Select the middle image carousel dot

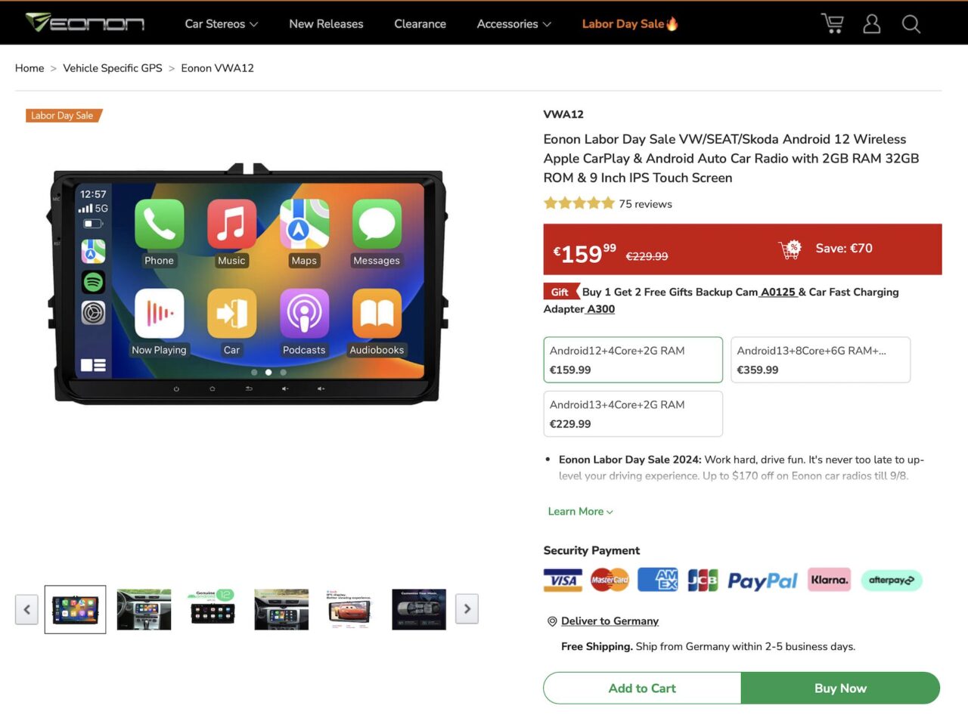pyautogui.click(x=268, y=372)
